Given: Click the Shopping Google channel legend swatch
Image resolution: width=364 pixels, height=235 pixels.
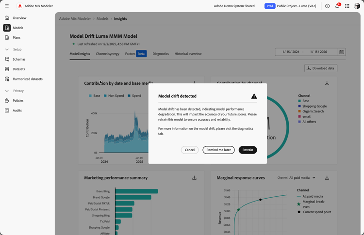Looking at the screenshot, I should pyautogui.click(x=299, y=106).
